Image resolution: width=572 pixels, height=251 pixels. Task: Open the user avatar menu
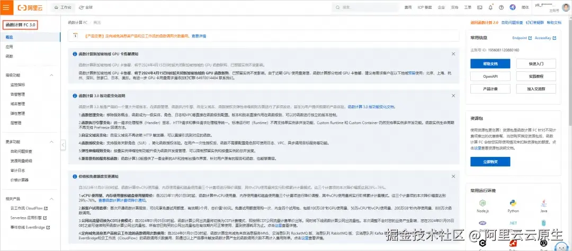tap(566, 7)
